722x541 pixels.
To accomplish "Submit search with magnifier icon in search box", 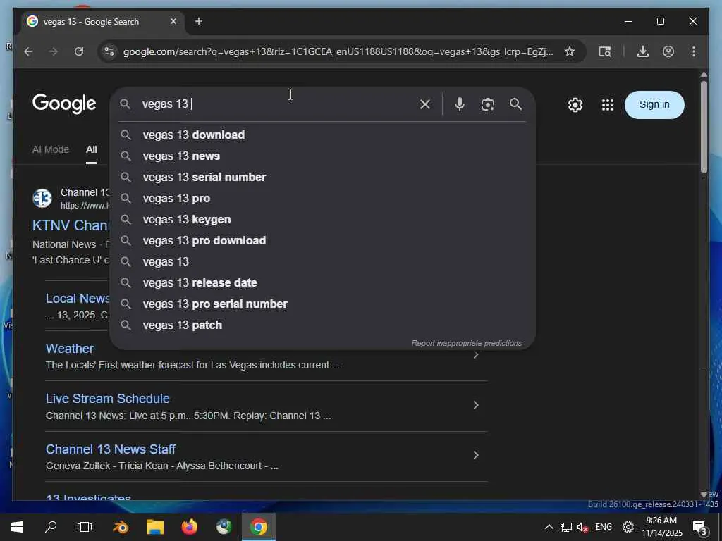I will click(515, 104).
